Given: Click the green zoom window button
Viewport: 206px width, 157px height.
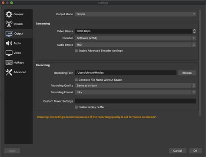Looking at the screenshot, I should pyautogui.click(x=11, y=3).
